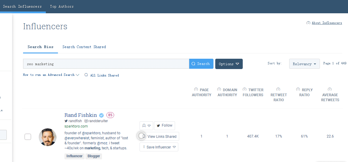This screenshot has width=348, height=162.
Task: Click View Links Shared button
Action: pyautogui.click(x=159, y=137)
